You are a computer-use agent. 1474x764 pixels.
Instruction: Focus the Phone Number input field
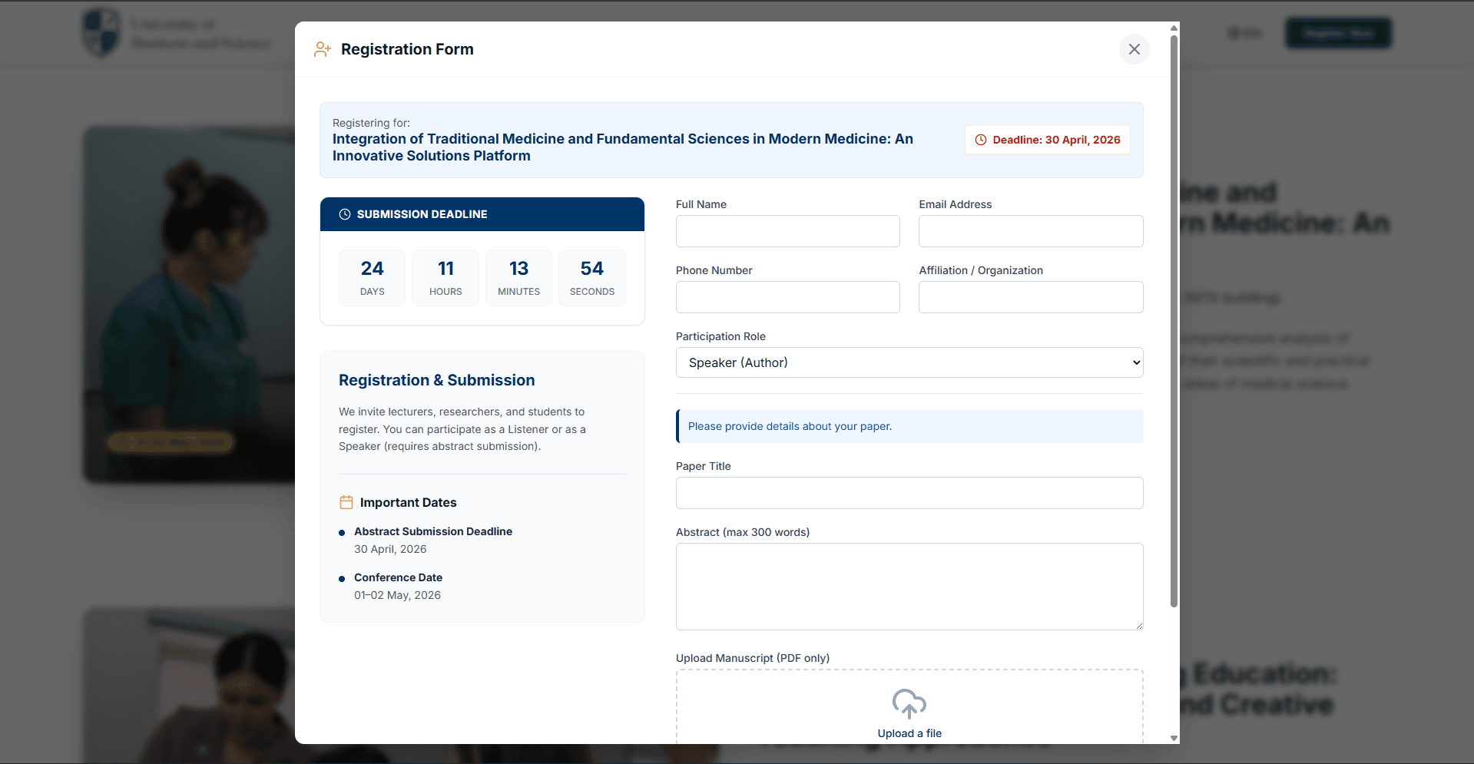[x=787, y=297]
